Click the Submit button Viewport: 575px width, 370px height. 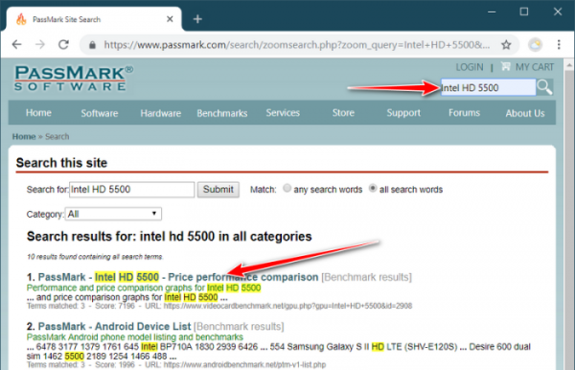pos(218,190)
